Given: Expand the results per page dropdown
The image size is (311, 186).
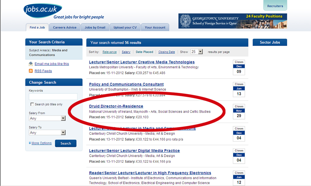Looking at the screenshot, I should [196, 52].
